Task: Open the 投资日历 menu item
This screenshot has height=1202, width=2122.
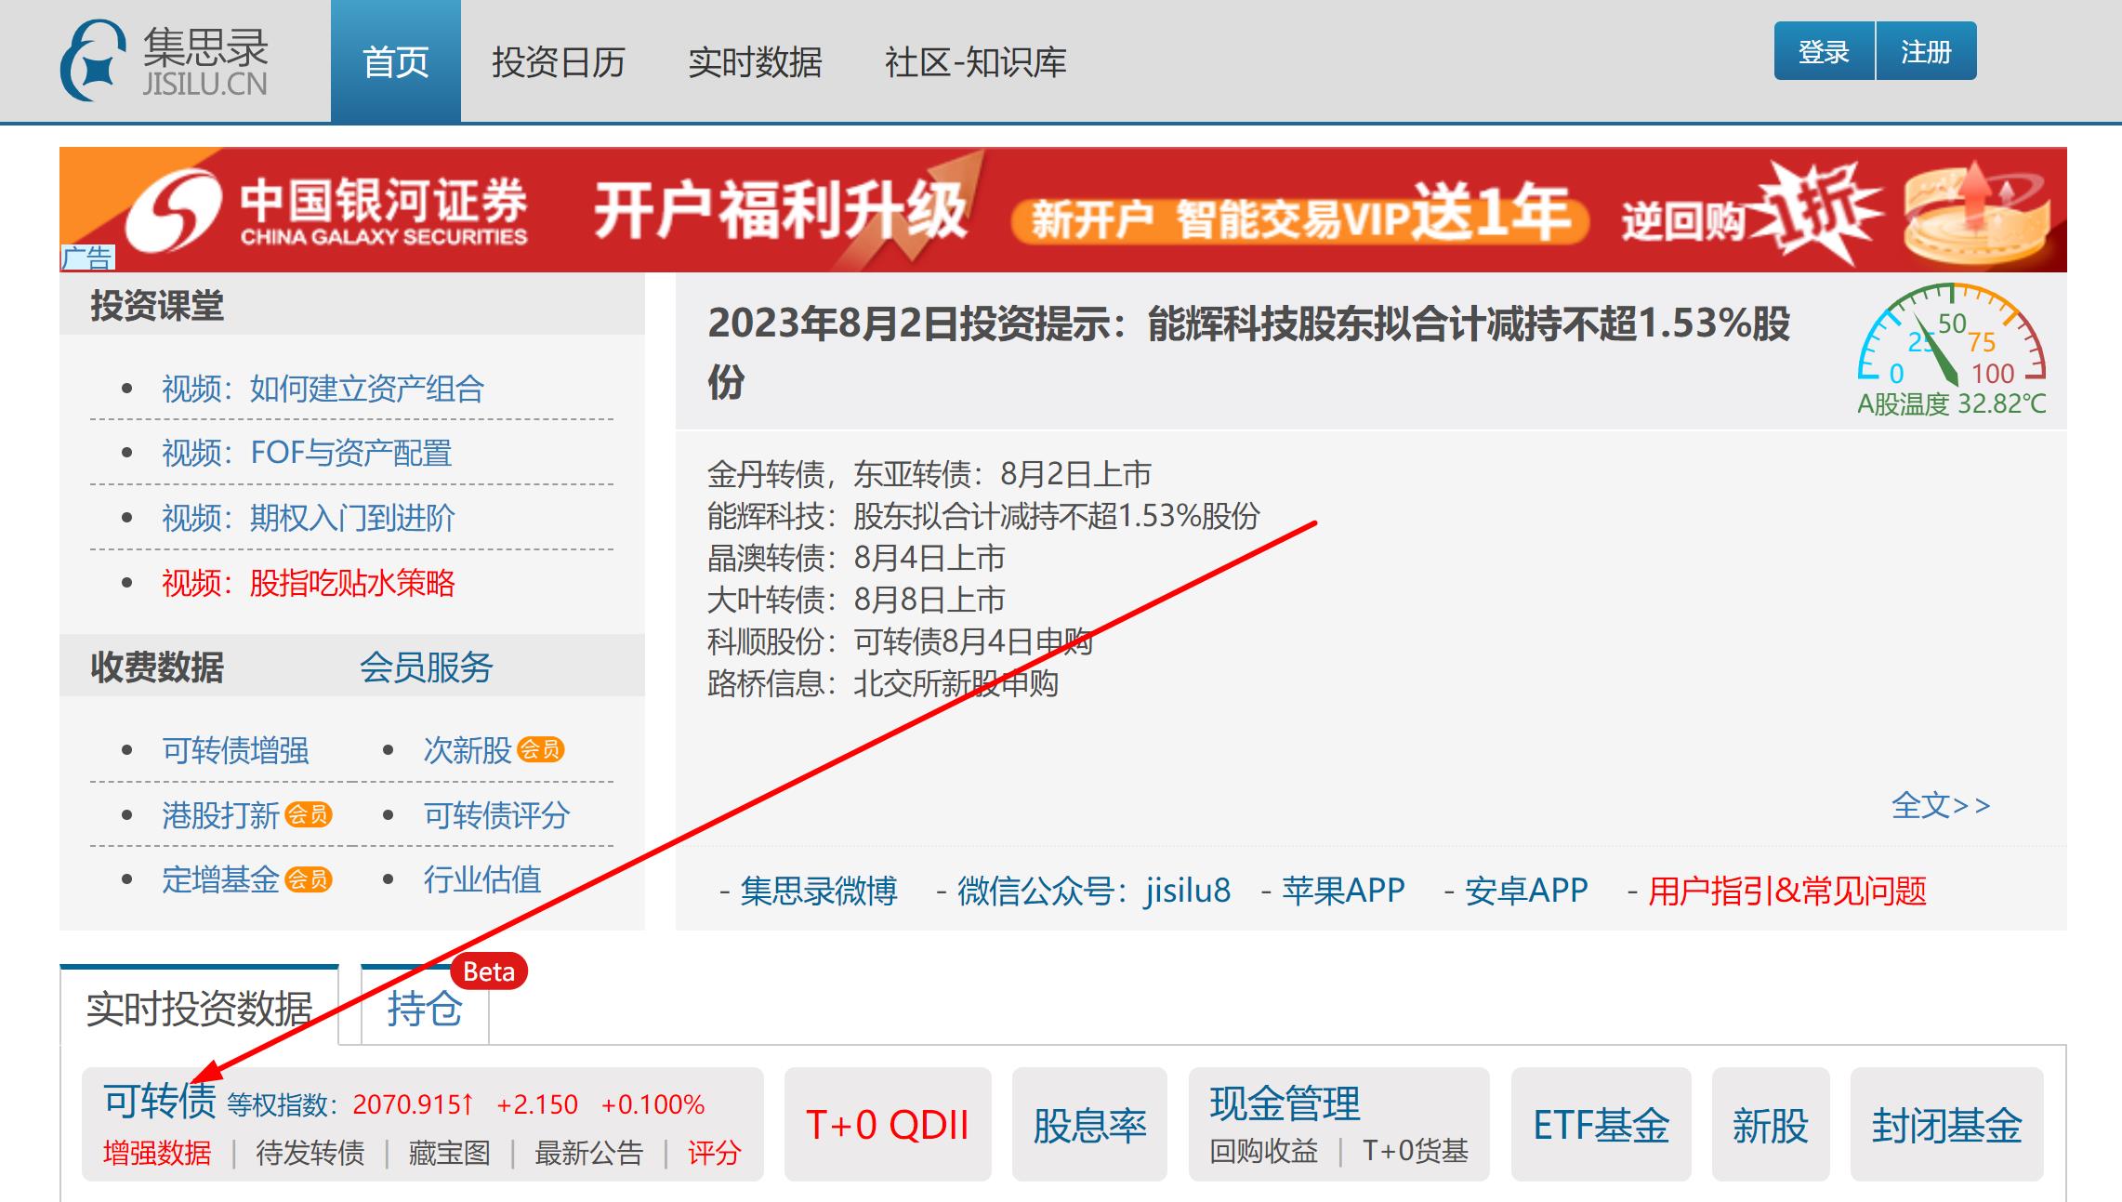Action: coord(559,63)
